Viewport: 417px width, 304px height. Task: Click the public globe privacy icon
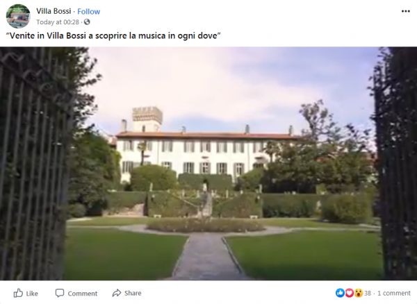[87, 22]
